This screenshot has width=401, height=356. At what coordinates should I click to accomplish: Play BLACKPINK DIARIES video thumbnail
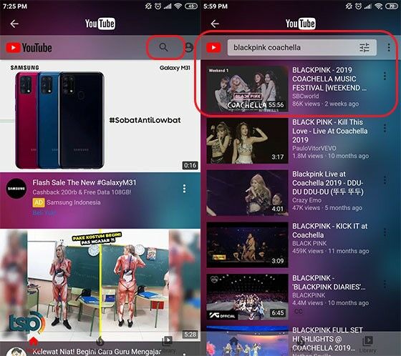pos(247,297)
